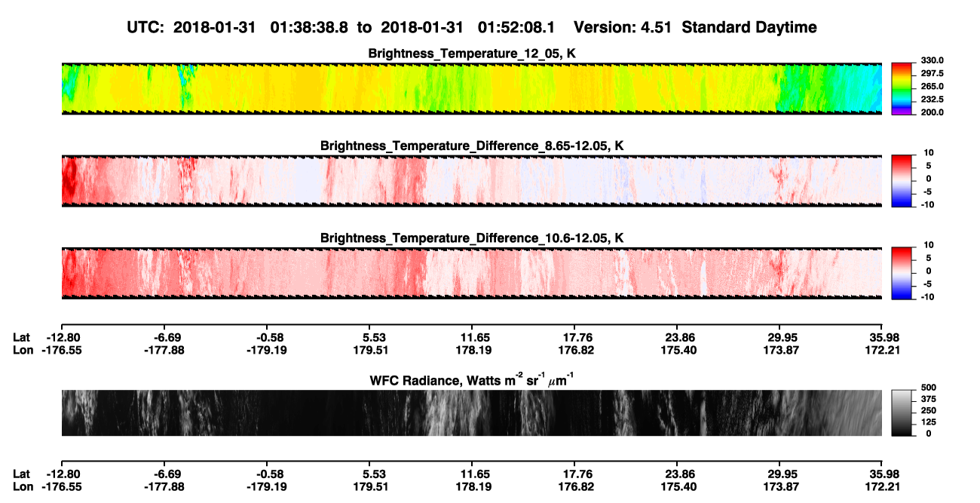Click the 125 label on the WFC colorbar
Viewport: 980px width, 503px height.
click(x=929, y=422)
